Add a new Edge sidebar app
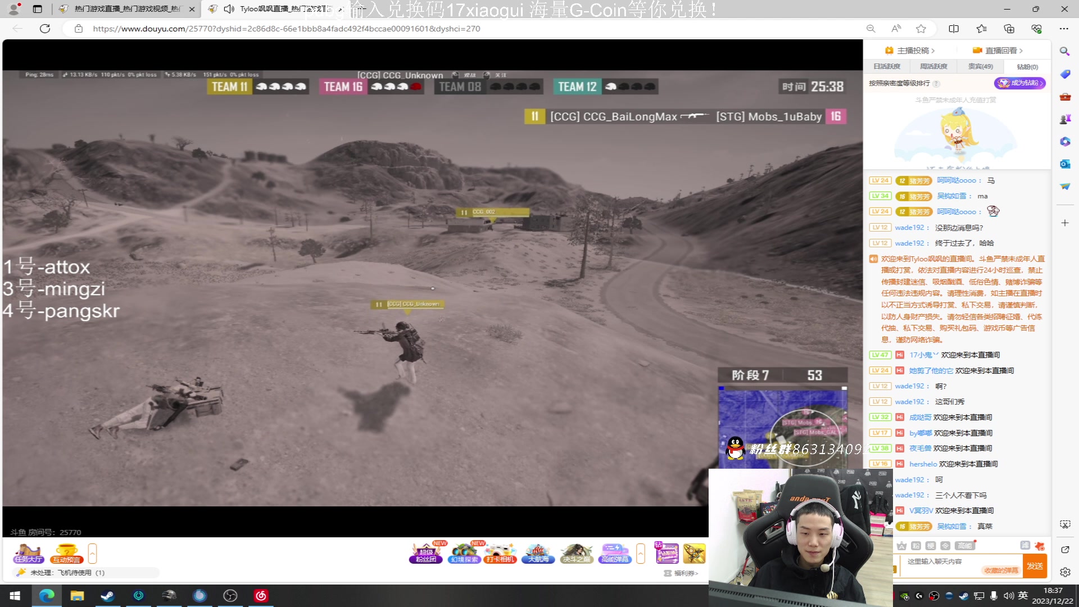Image resolution: width=1079 pixels, height=607 pixels. point(1064,223)
